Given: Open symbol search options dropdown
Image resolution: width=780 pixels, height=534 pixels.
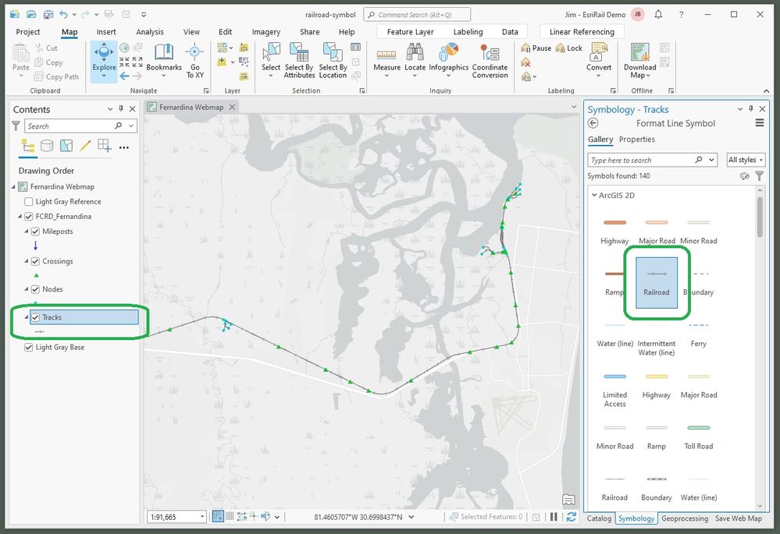Looking at the screenshot, I should click(x=712, y=160).
